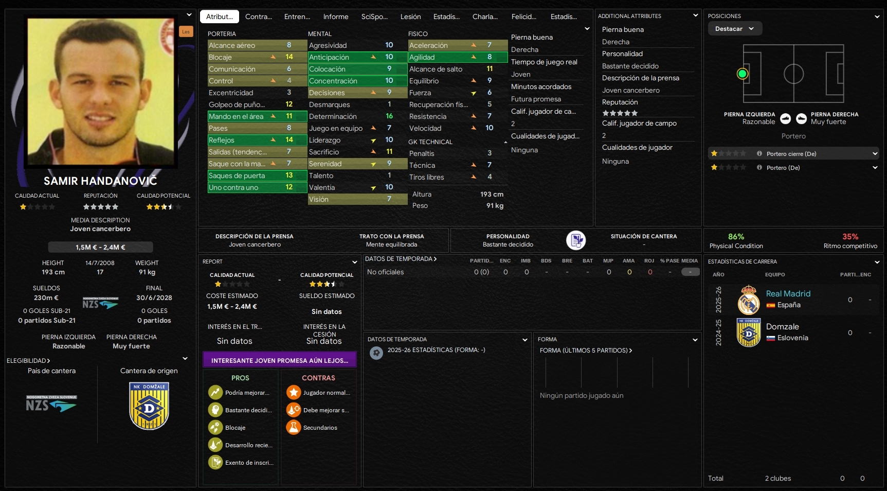Click the NK Domžale crest under Cantera de origen

149,406
